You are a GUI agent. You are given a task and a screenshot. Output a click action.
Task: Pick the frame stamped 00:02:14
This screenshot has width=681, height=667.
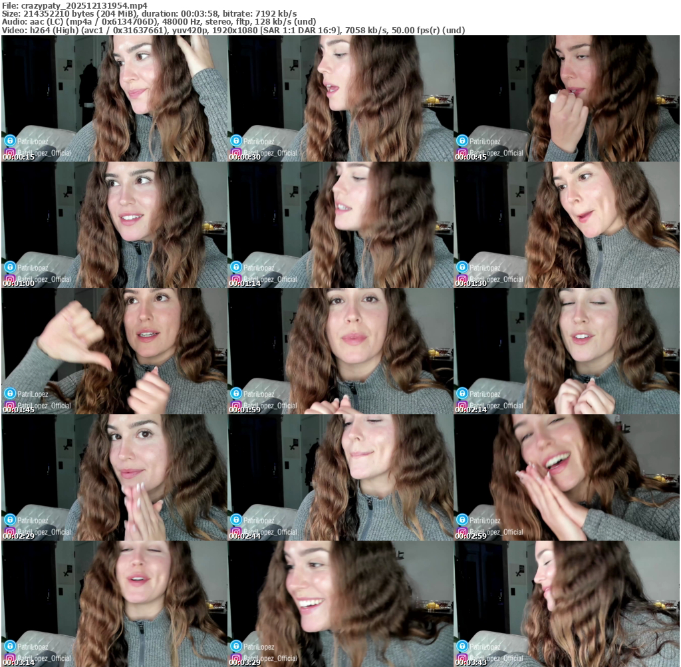[x=567, y=351]
